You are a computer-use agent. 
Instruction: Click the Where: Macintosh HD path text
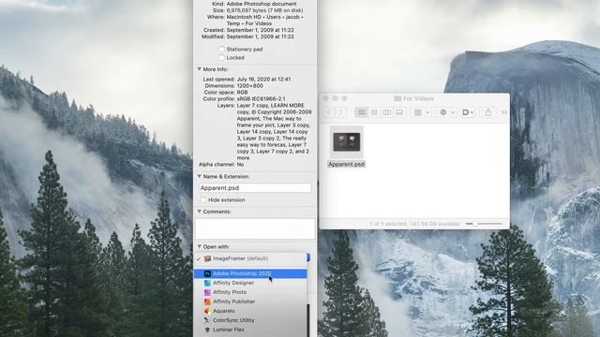[264, 21]
